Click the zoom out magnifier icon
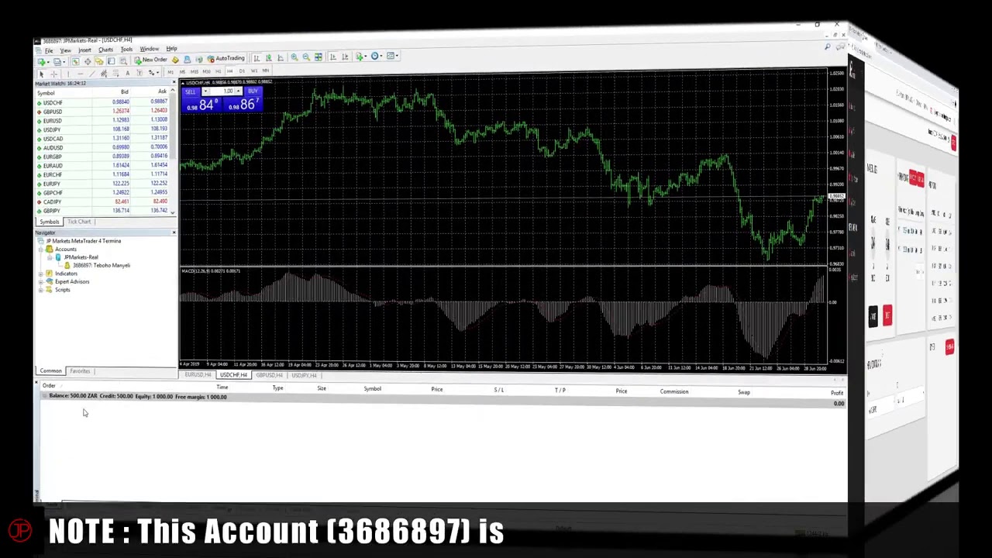This screenshot has width=992, height=558. 307,57
